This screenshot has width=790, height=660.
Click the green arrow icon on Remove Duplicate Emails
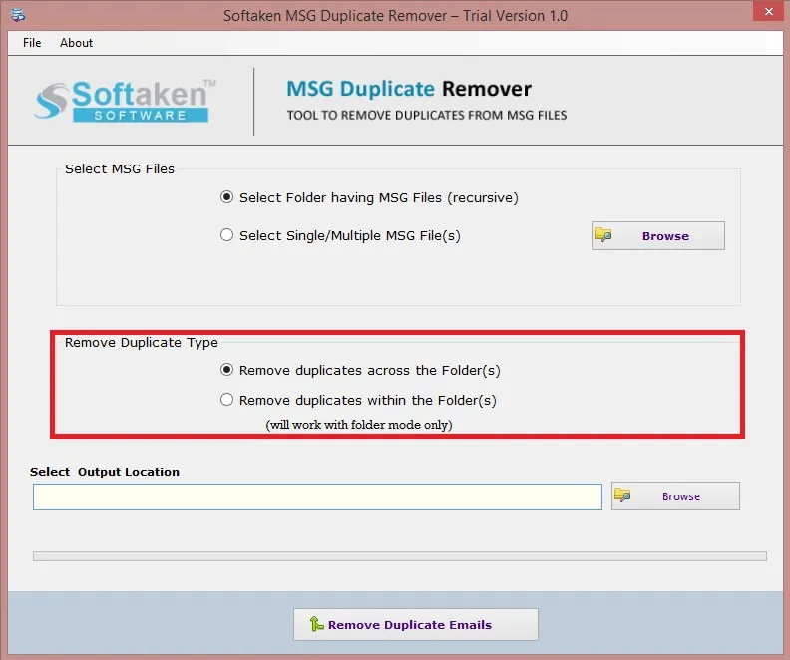pos(316,624)
